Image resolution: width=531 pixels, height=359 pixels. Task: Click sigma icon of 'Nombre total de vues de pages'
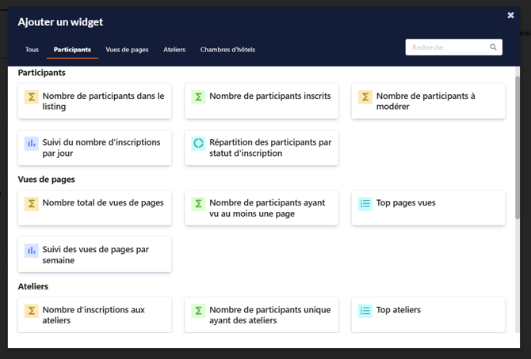32,204
